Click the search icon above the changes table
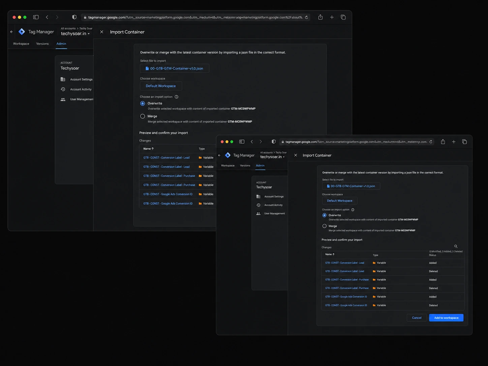Image resolution: width=488 pixels, height=366 pixels. pyautogui.click(x=456, y=246)
